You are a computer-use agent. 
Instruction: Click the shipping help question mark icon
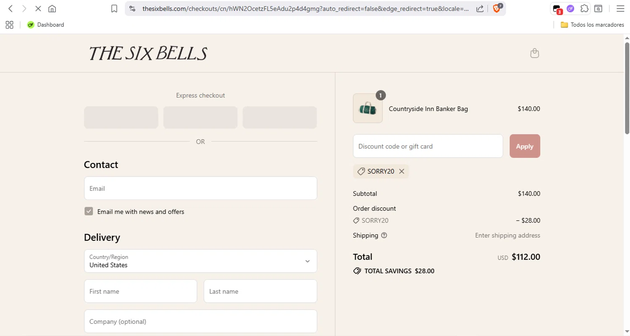pyautogui.click(x=384, y=235)
